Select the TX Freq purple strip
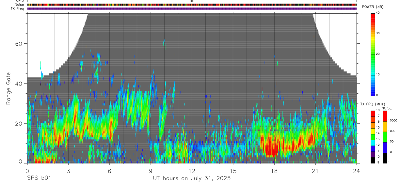The width and height of the screenshot is (401, 185). [192, 8]
